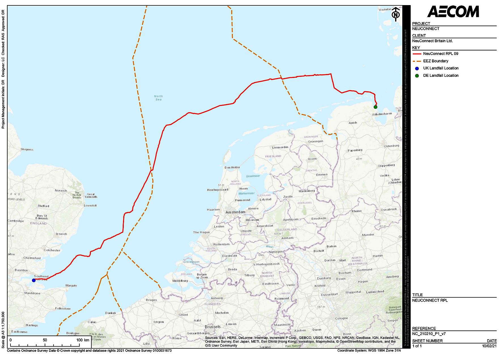Click the North Sea label
The width and height of the screenshot is (502, 358).
(x=158, y=98)
